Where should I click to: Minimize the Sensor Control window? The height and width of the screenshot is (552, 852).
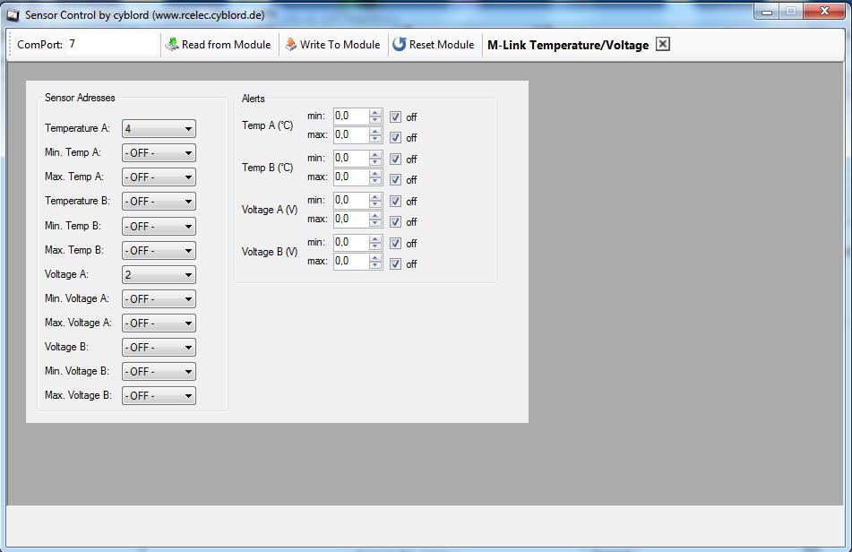coord(767,12)
